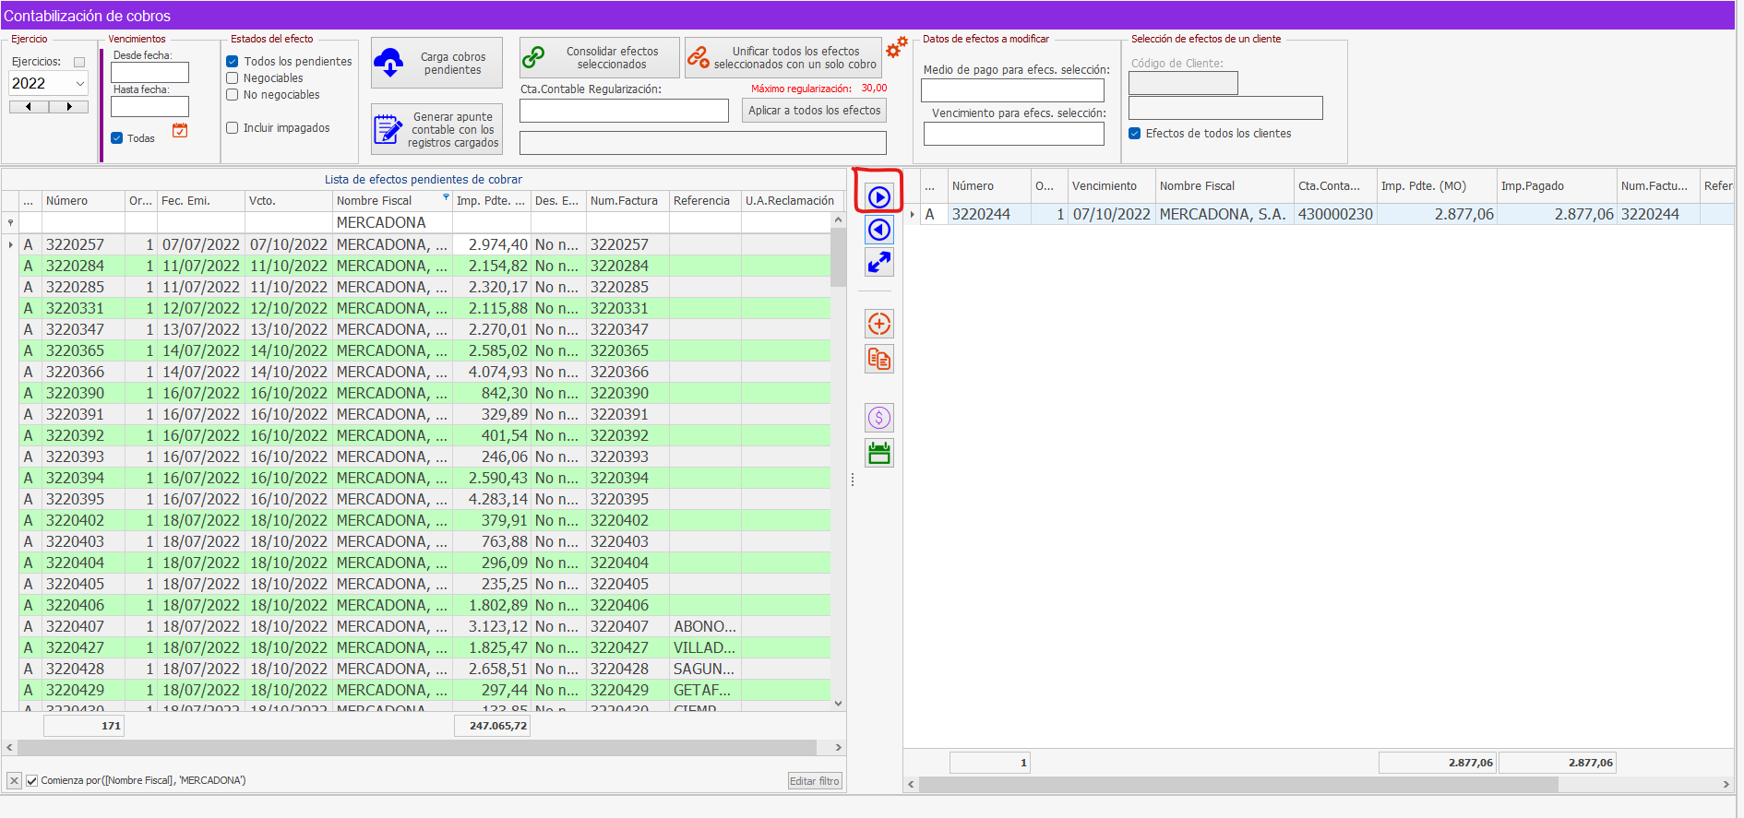Click the orange gears settings icon

pos(896,46)
